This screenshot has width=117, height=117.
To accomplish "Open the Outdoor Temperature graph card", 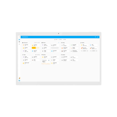I will click(x=46, y=62).
